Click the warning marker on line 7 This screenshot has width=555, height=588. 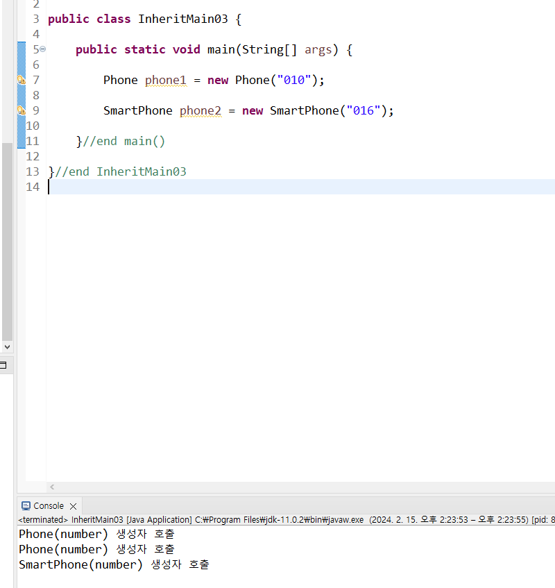(x=22, y=80)
